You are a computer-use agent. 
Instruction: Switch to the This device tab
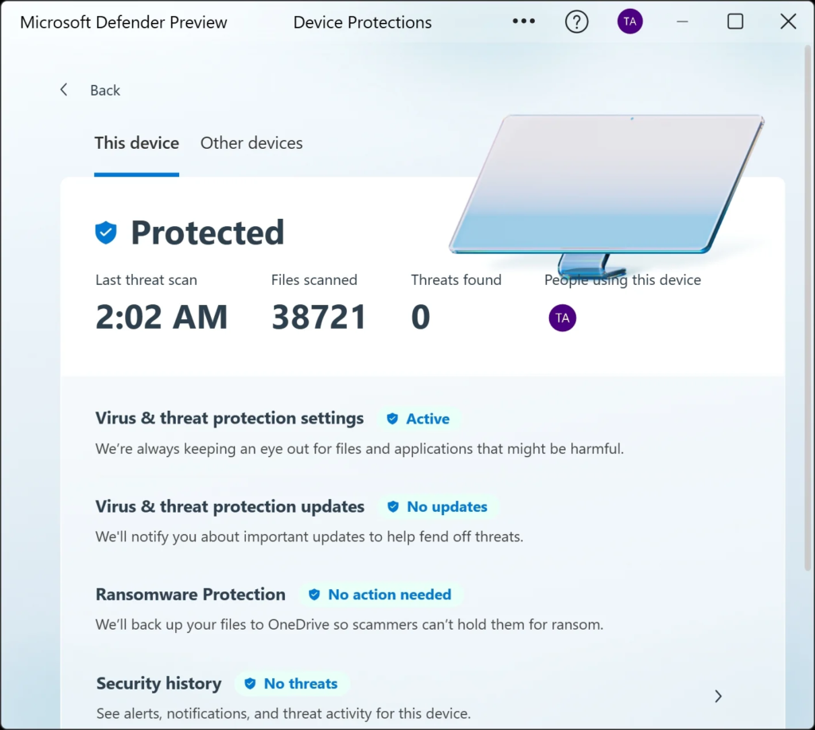point(137,143)
